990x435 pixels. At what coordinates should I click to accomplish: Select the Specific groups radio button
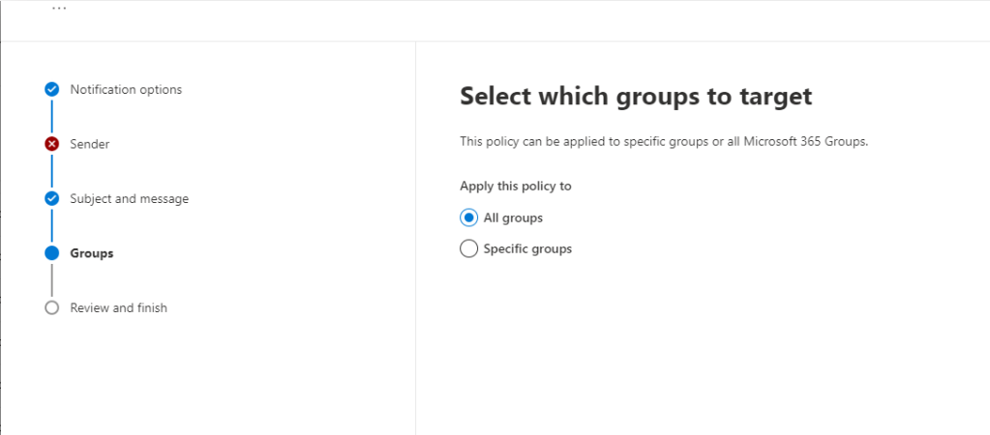468,248
